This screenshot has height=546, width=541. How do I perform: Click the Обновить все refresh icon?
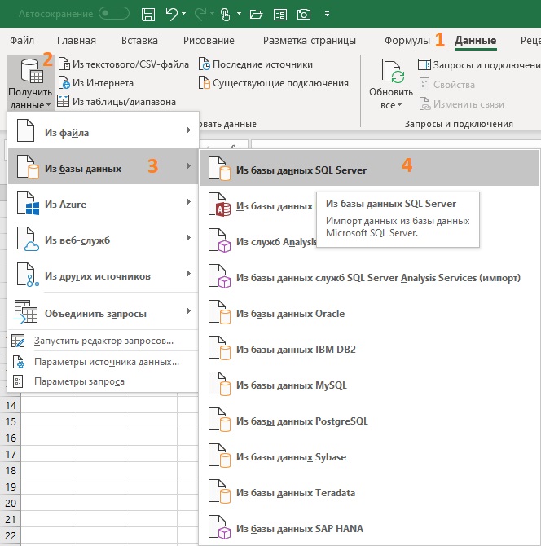pyautogui.click(x=393, y=72)
